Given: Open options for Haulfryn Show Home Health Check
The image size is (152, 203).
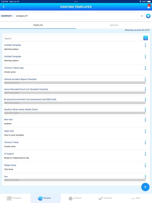Looking at the screenshot, I should tap(145, 109).
